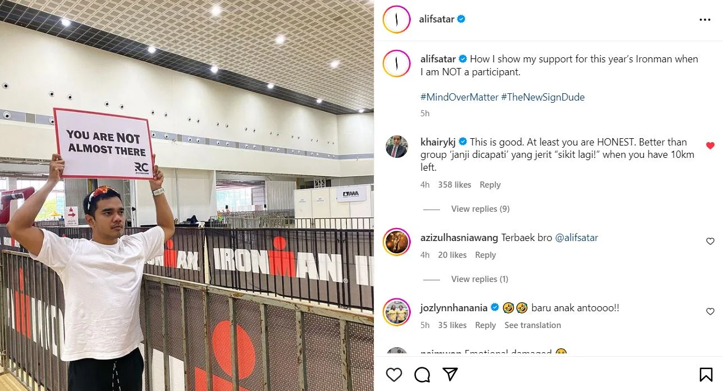Open khairykj's profile avatar
This screenshot has width=723, height=391.
click(397, 147)
